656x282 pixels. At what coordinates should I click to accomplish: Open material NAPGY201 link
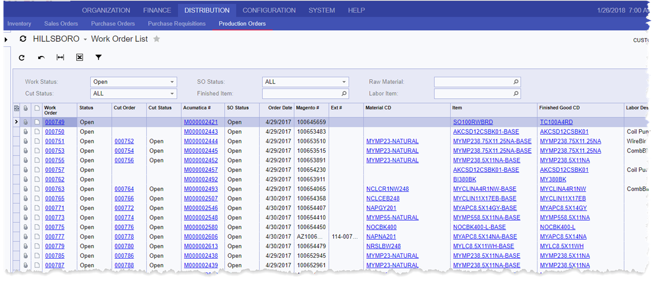[381, 208]
